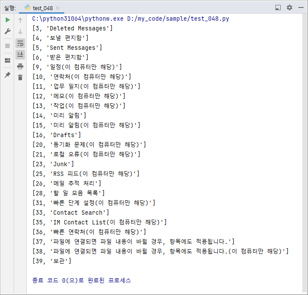308x295 pixels.
Task: Click output line starting with [12, '메모
Action: [79, 96]
